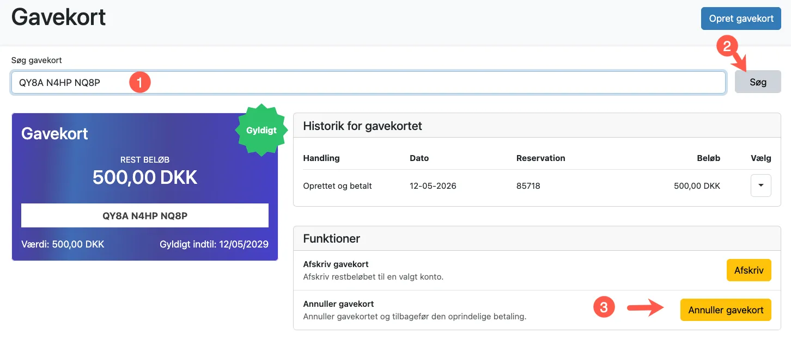Click the Historik for gavekortet panel header
The width and height of the screenshot is (791, 340).
pyautogui.click(x=537, y=126)
